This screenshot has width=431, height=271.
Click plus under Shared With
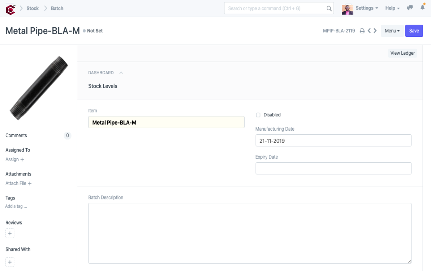[10, 262]
